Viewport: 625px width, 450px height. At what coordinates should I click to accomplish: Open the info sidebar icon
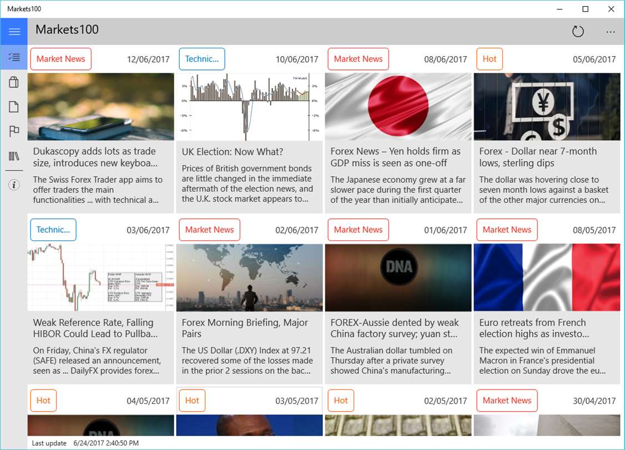[14, 184]
